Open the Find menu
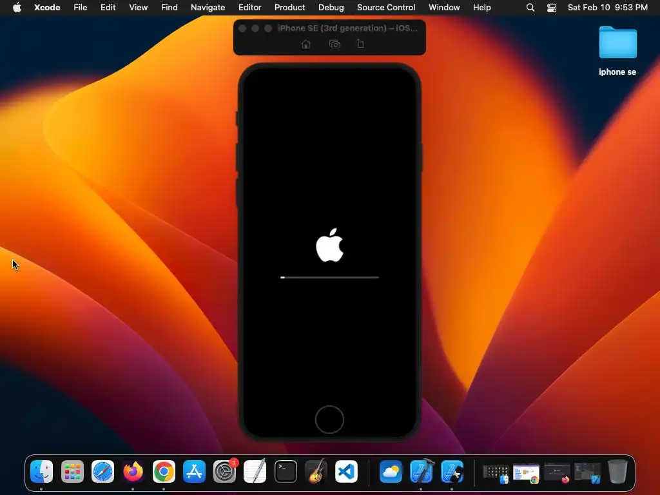The image size is (660, 495). (170, 7)
